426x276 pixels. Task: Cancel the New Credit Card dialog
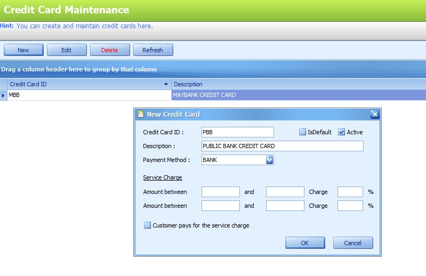point(353,243)
